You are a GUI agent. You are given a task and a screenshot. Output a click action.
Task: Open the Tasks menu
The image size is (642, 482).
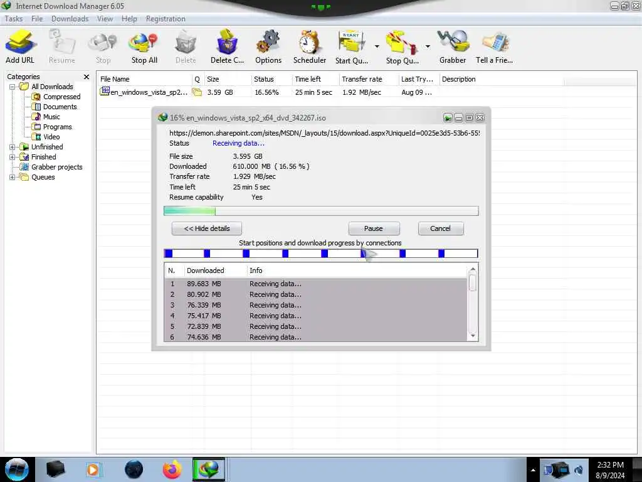pyautogui.click(x=14, y=19)
